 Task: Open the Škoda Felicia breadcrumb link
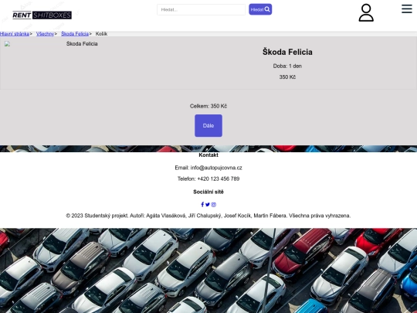click(75, 34)
